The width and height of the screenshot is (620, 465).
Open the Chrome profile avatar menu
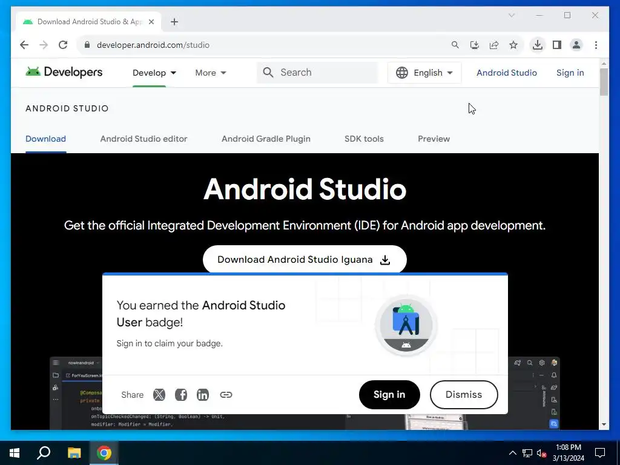point(576,45)
